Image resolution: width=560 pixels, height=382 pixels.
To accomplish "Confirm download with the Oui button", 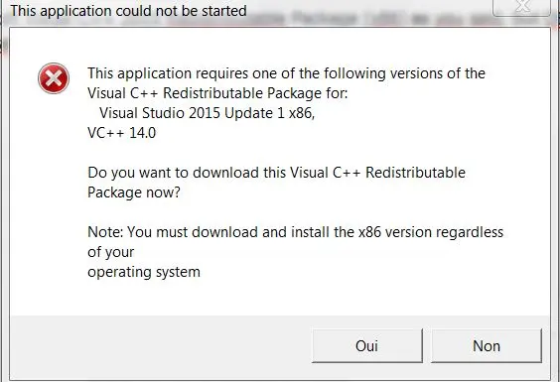I will click(x=366, y=345).
